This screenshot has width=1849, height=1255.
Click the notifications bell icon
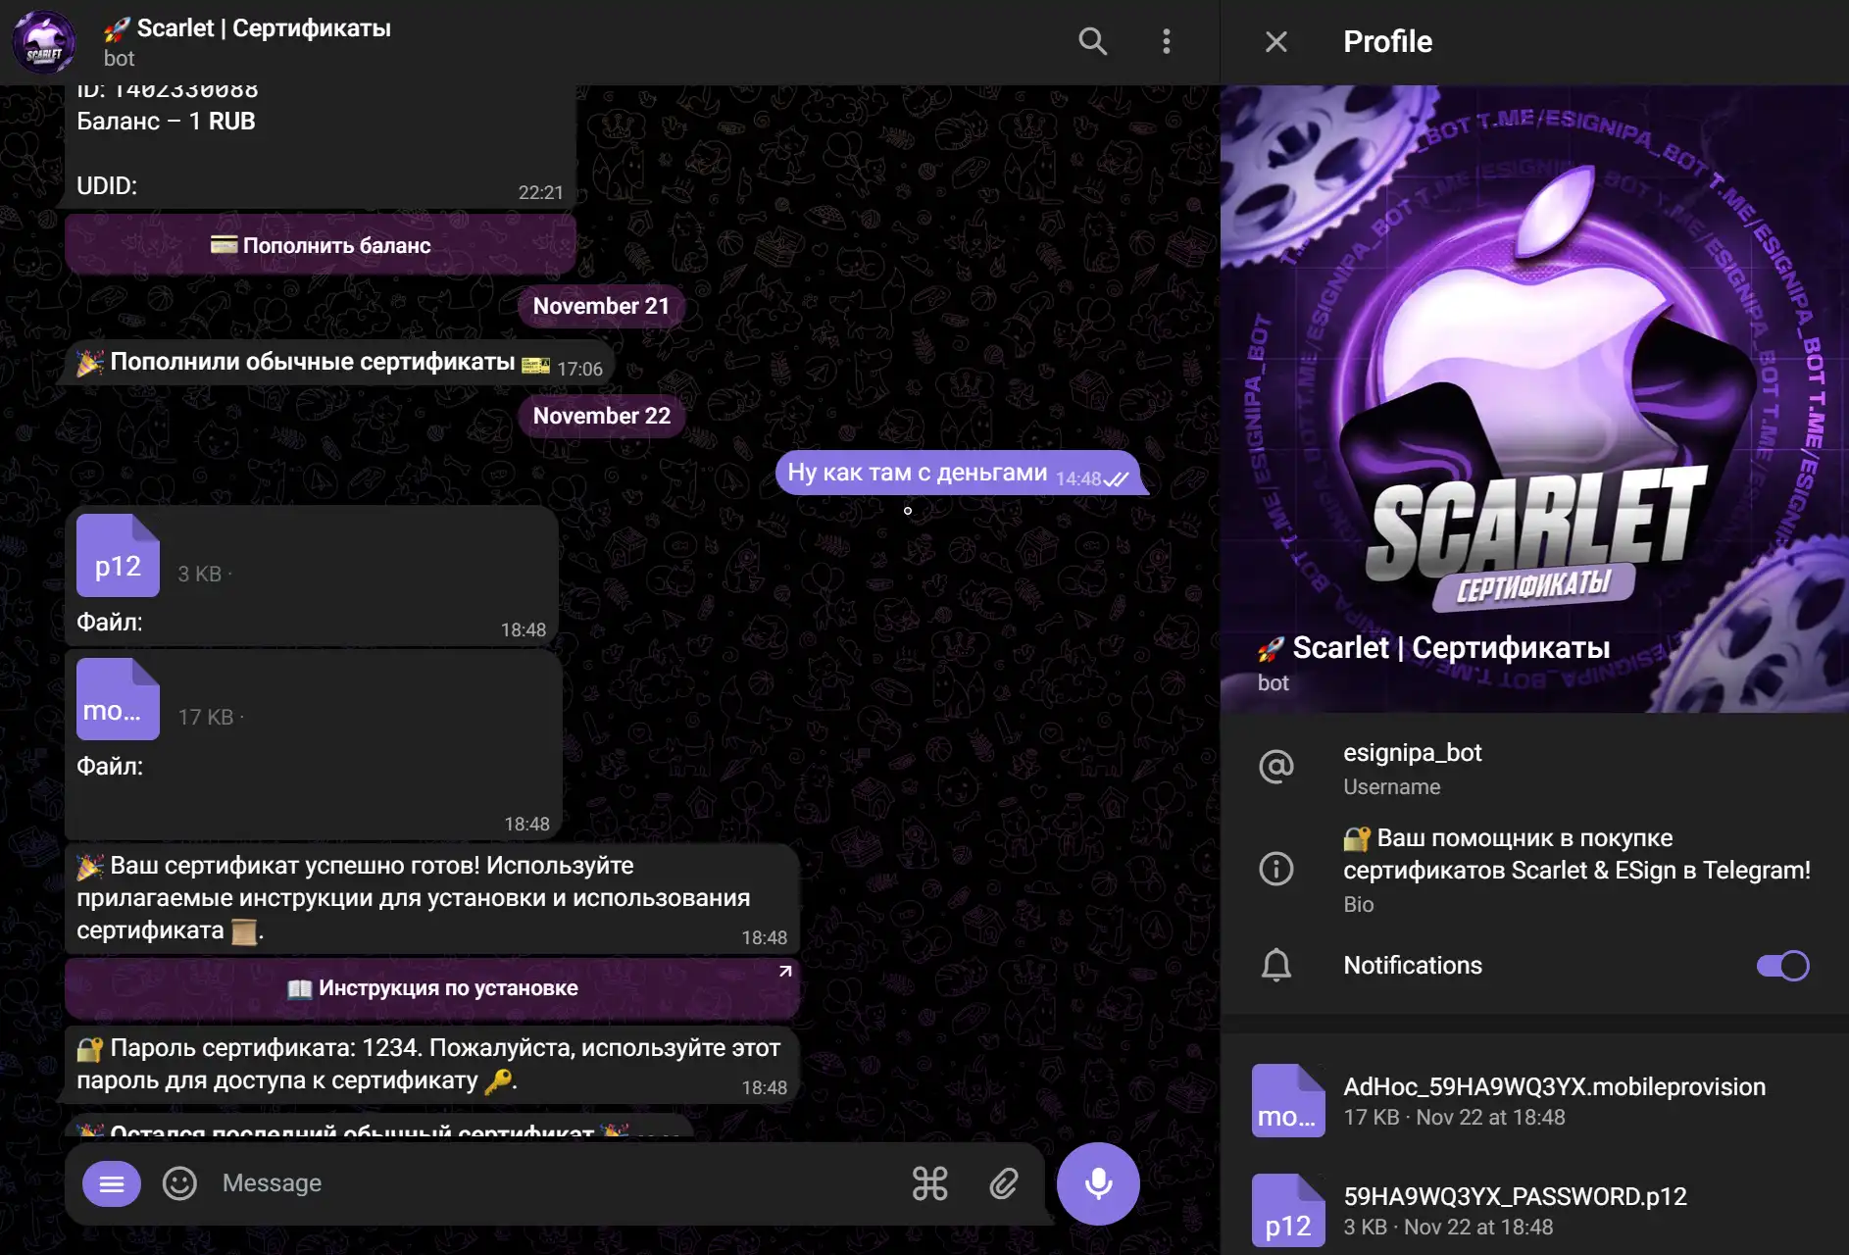pyautogui.click(x=1275, y=965)
